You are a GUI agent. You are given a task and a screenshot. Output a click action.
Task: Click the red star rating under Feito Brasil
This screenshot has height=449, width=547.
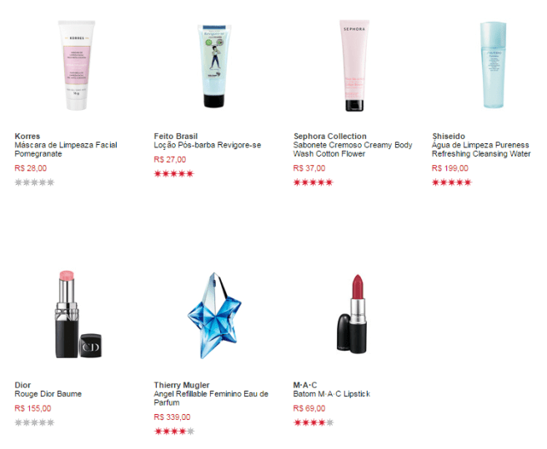pyautogui.click(x=173, y=173)
